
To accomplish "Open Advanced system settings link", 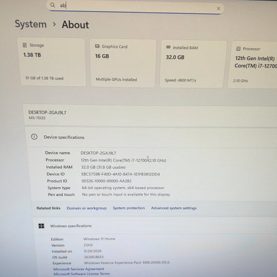I will tap(174, 208).
